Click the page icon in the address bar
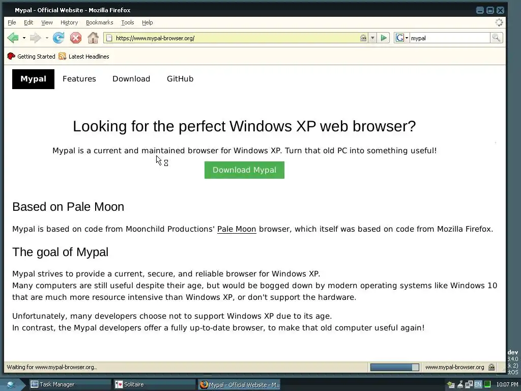 [109, 38]
